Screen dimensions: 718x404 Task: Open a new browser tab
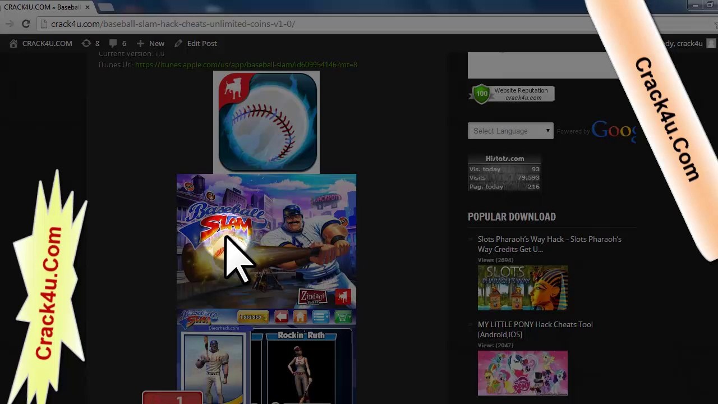click(105, 7)
